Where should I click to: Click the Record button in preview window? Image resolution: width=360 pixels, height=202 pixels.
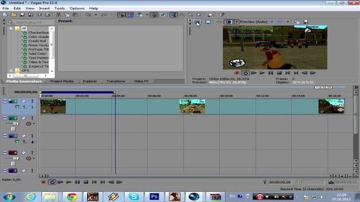point(237,73)
